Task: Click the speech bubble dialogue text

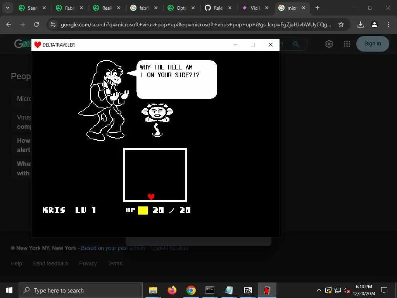Action: click(x=170, y=71)
